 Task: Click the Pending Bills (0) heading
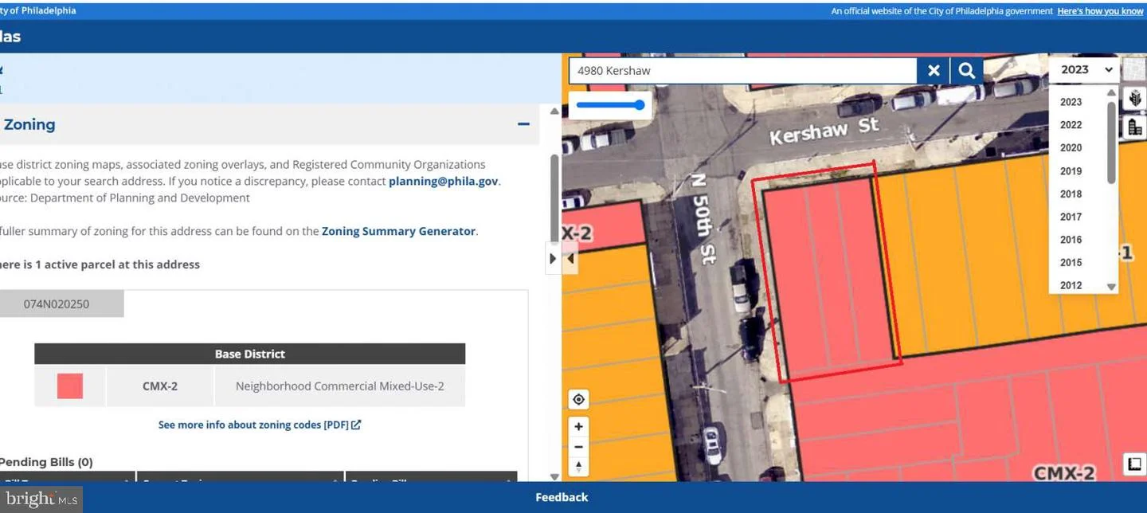coord(46,462)
